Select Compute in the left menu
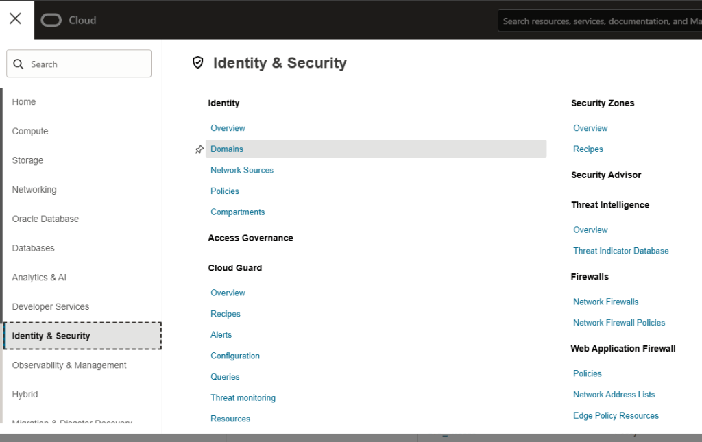Viewport: 702px width, 442px height. coord(30,132)
